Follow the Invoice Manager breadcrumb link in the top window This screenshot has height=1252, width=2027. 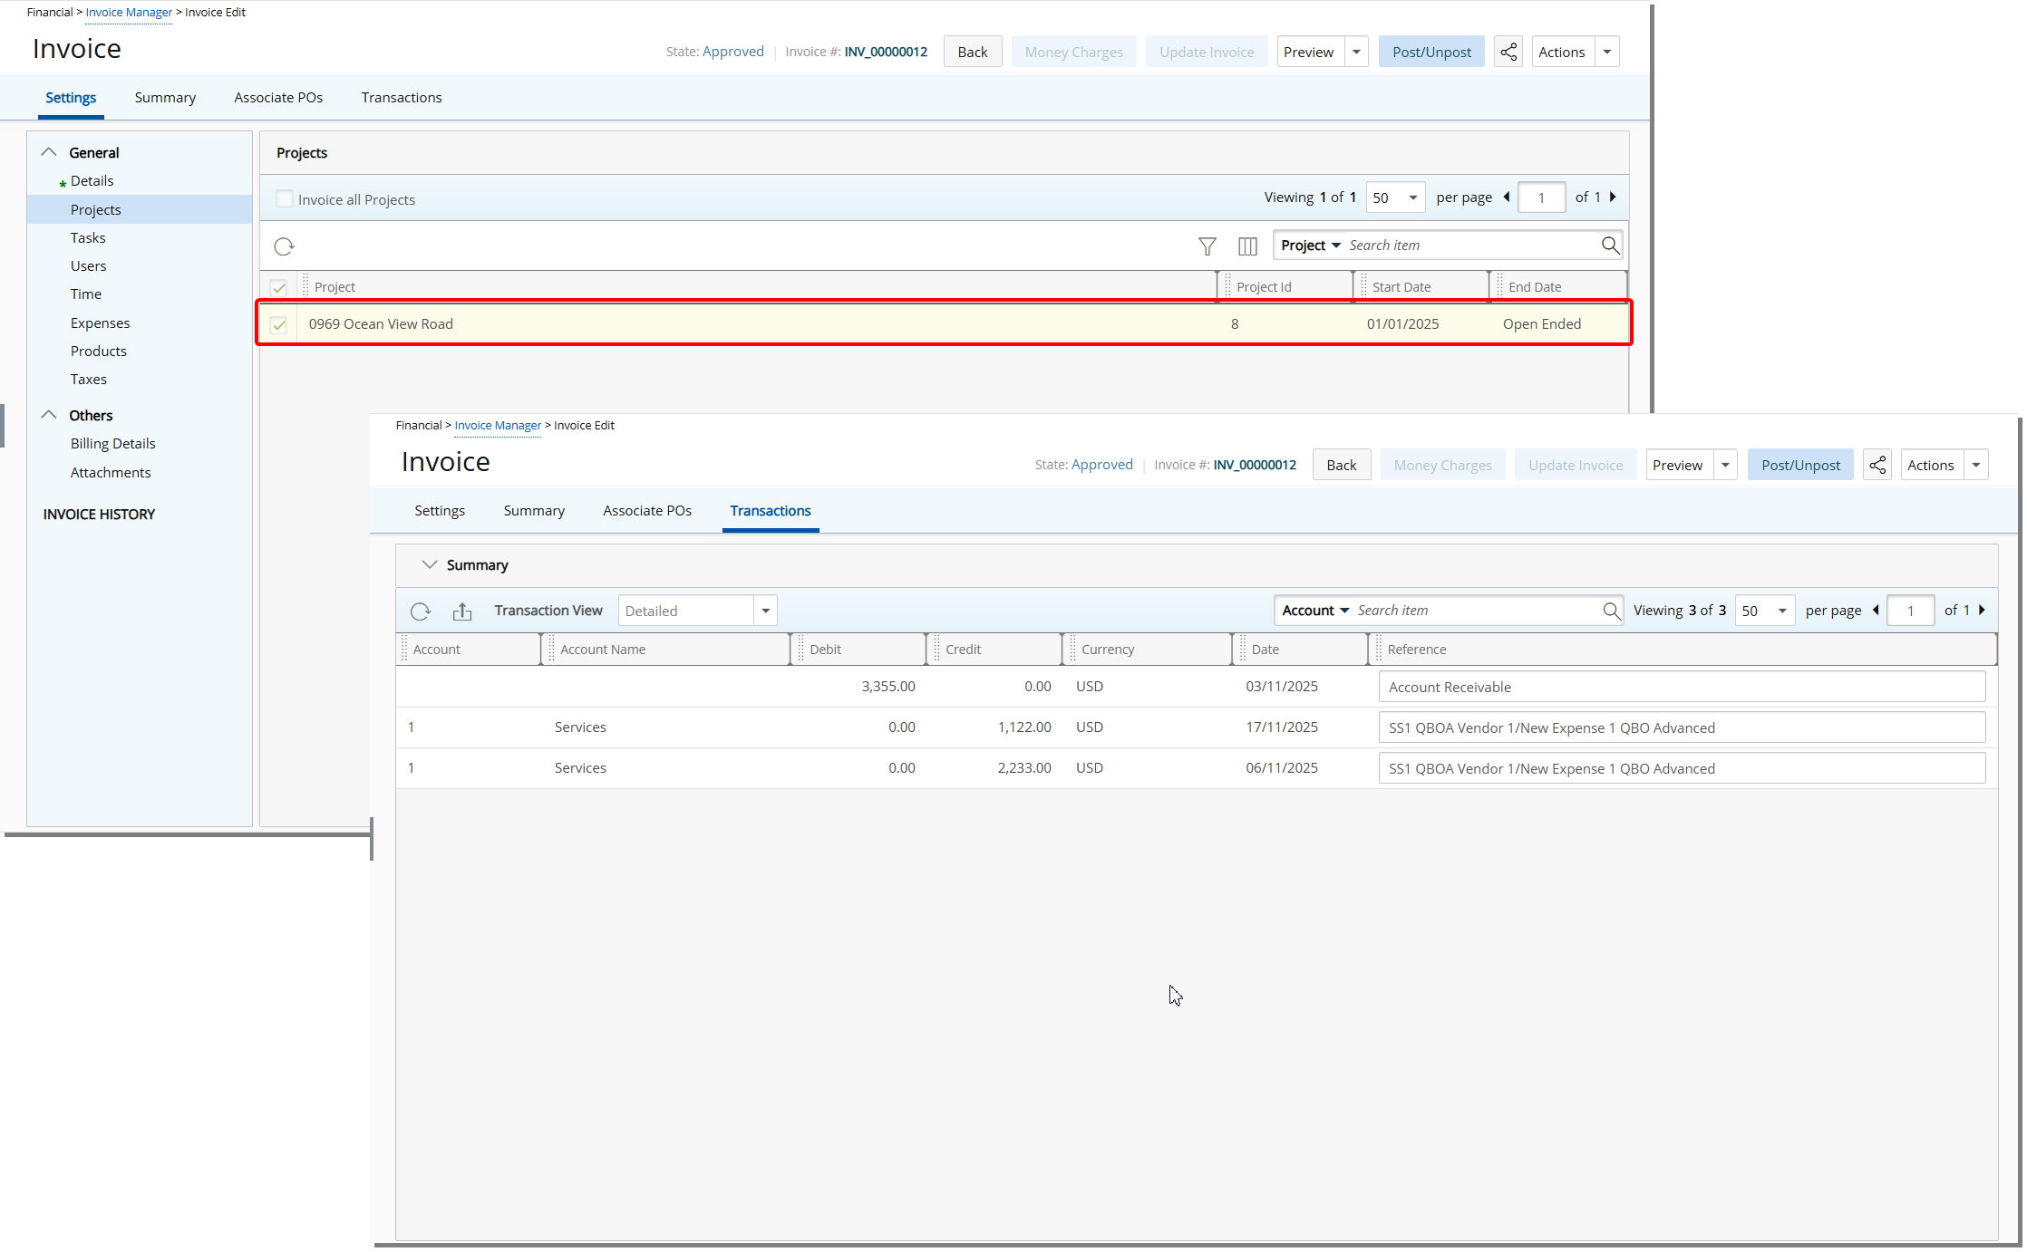point(129,12)
